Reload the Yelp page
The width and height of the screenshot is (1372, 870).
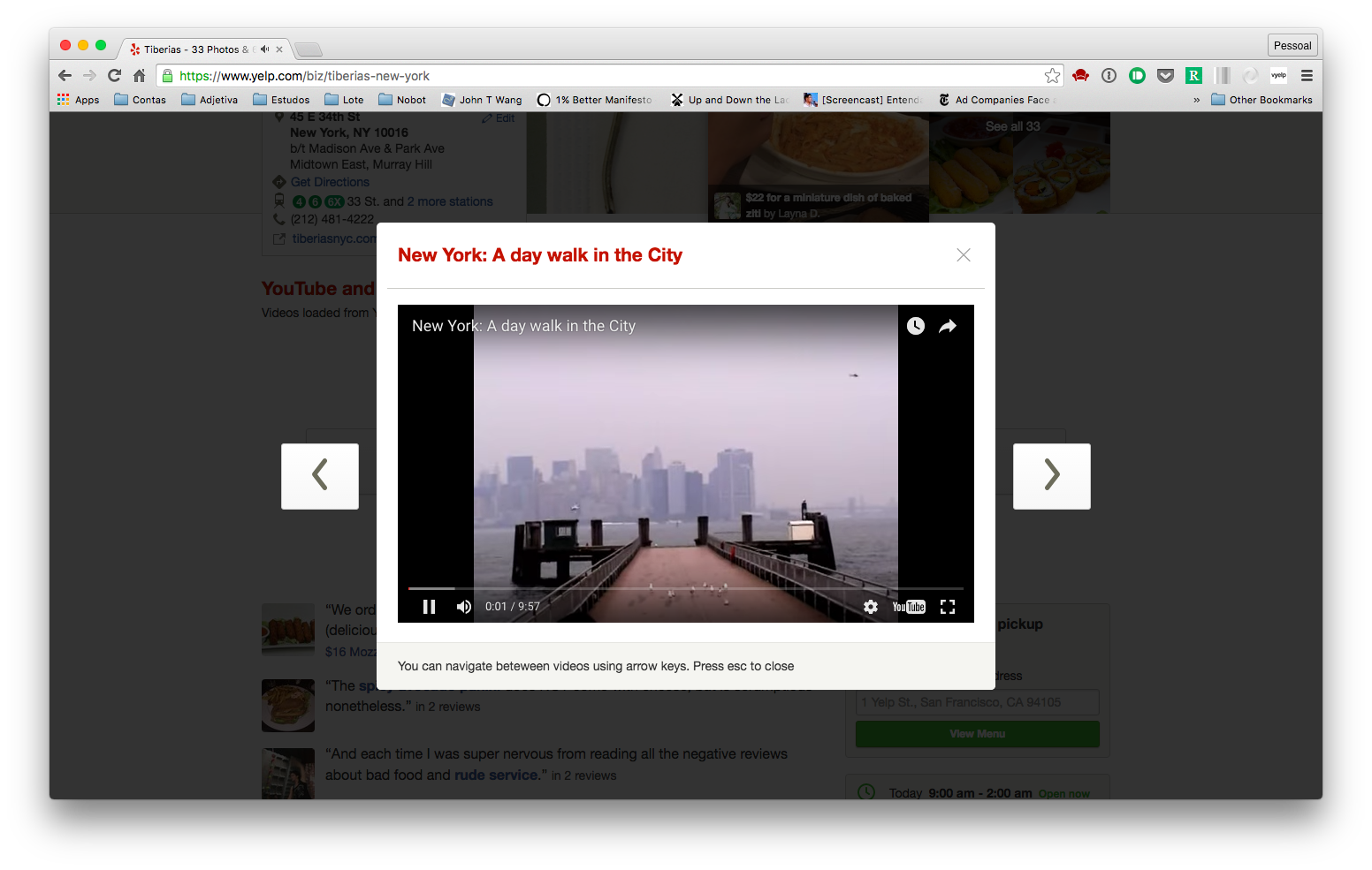point(114,76)
